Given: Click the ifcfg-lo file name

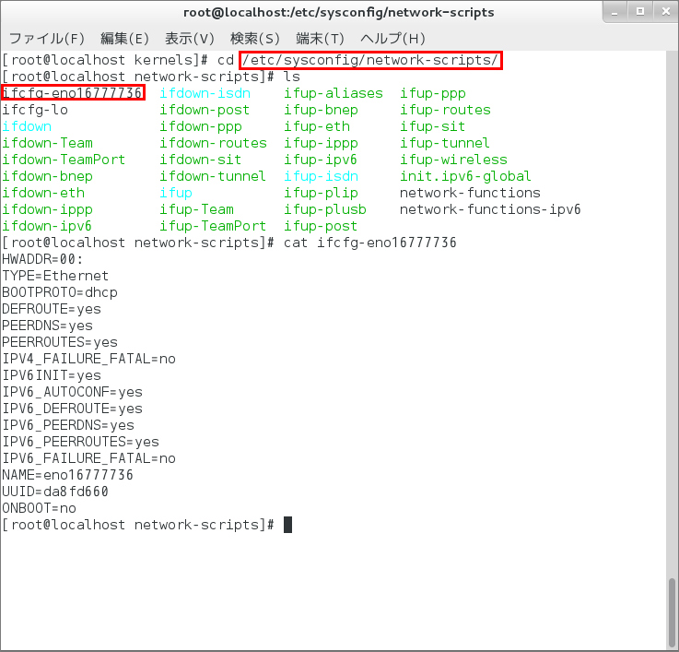Looking at the screenshot, I should tap(35, 110).
